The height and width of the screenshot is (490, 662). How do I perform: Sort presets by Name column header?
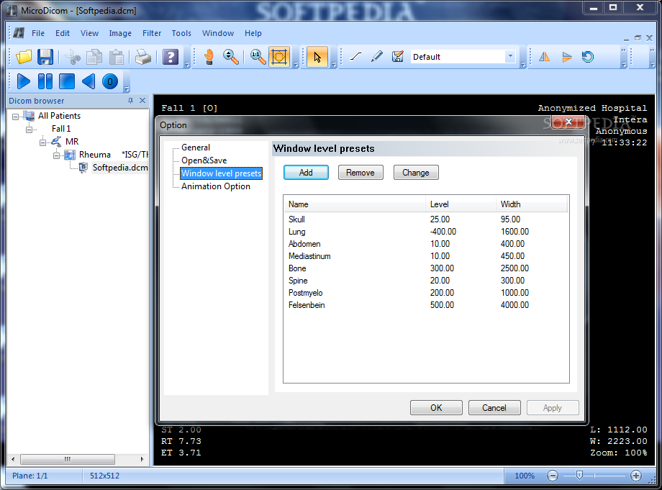click(x=355, y=204)
